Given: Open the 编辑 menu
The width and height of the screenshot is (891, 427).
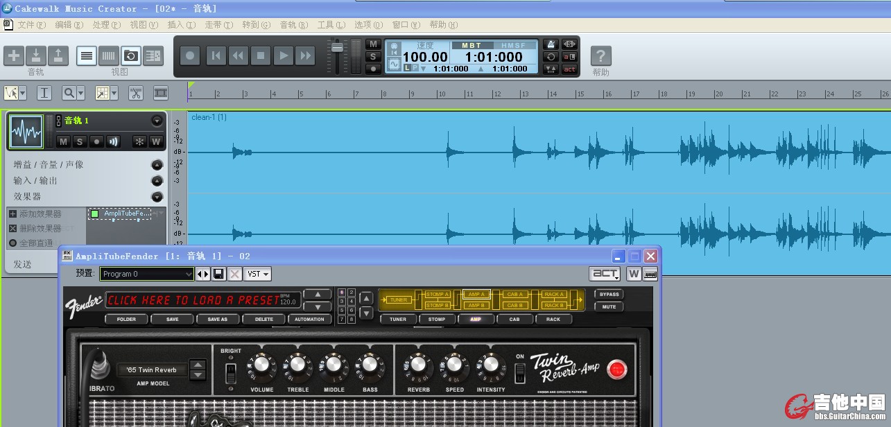Looking at the screenshot, I should (69, 25).
